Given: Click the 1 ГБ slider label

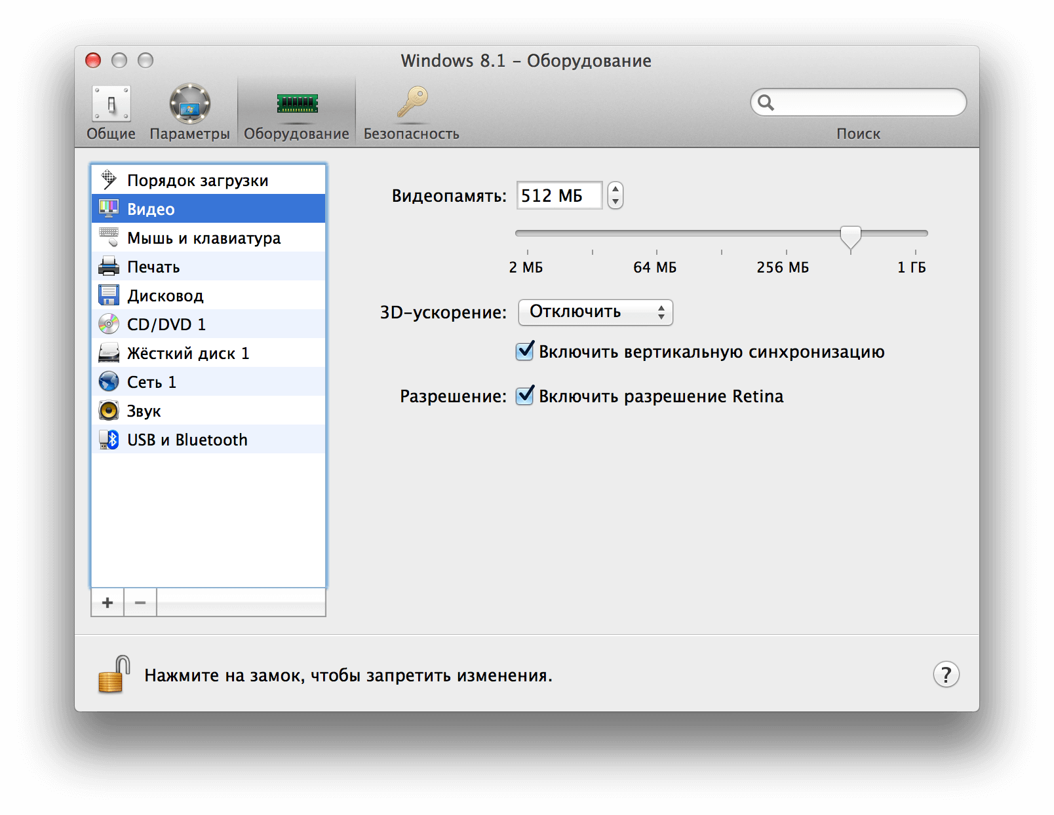Looking at the screenshot, I should point(912,267).
